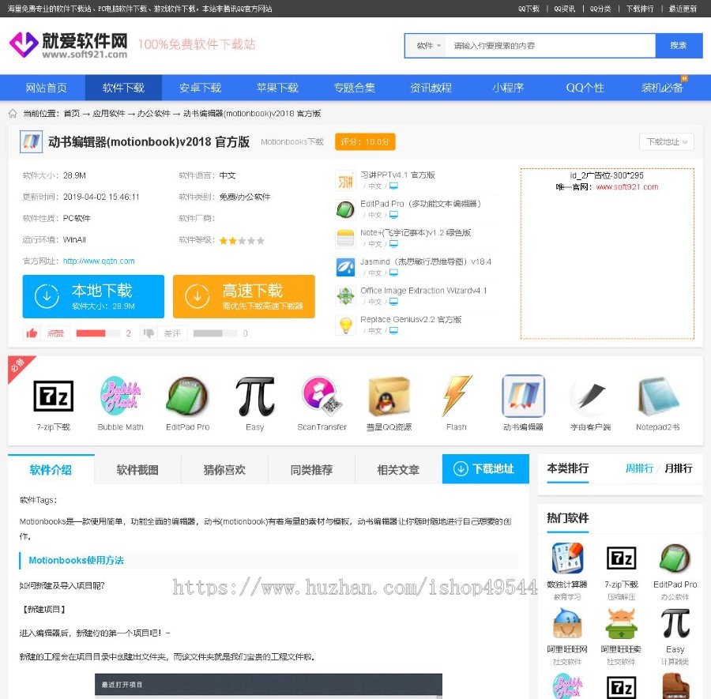Click the 习讲PPT icon in related list
711x699 pixels.
pos(345,180)
